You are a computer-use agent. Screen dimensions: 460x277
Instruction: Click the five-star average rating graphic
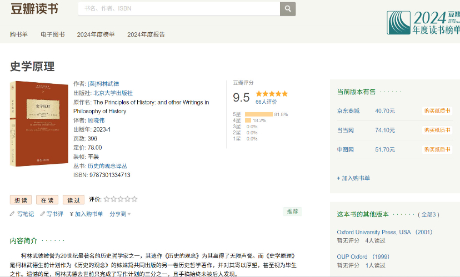pyautogui.click(x=272, y=94)
